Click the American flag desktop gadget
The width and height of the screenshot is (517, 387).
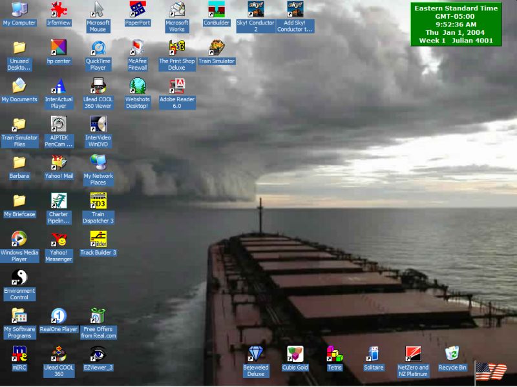[x=491, y=372]
